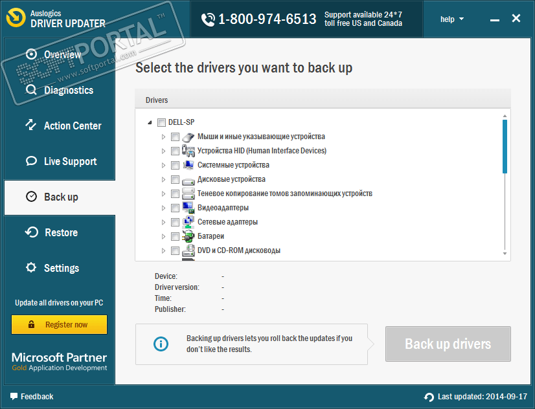535x409 pixels.
Task: Check the Видеоадаптеры checkbox
Action: [x=175, y=208]
